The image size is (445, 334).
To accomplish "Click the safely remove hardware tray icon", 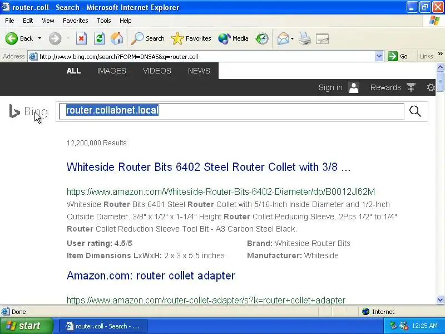I will [393, 326].
